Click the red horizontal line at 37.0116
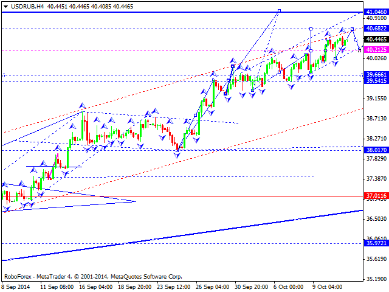Image resolution: width=389 pixels, height=292 pixels. (x=243, y=196)
